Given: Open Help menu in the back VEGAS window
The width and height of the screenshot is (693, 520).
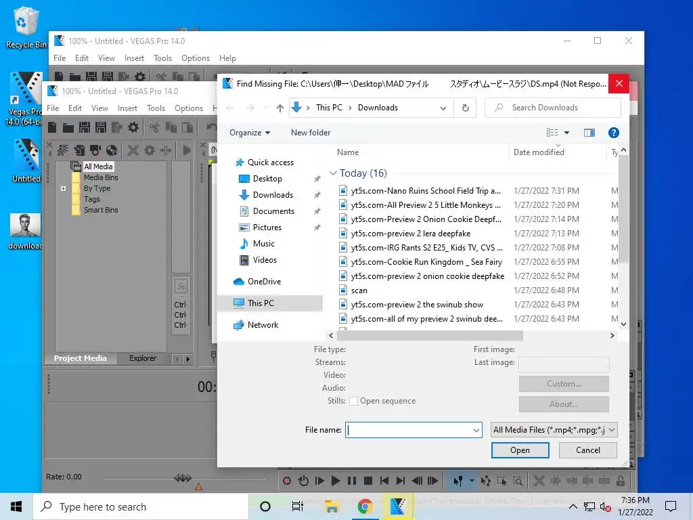Looking at the screenshot, I should [227, 58].
